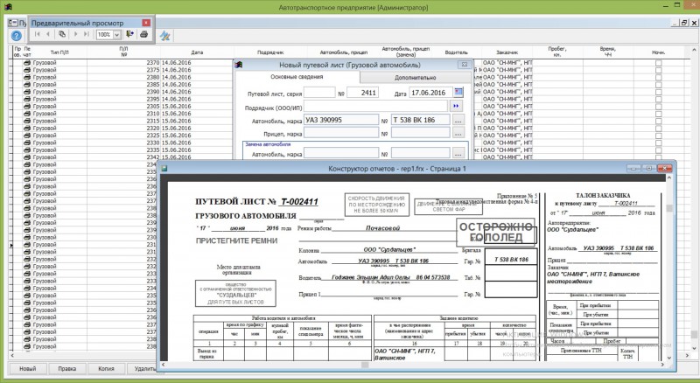700x383 pixels.
Task: Select row 2305 dated 15.06.2016
Action: 122,106
